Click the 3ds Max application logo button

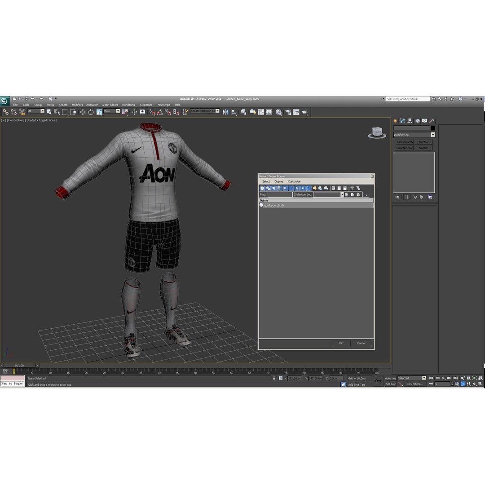(x=4, y=101)
